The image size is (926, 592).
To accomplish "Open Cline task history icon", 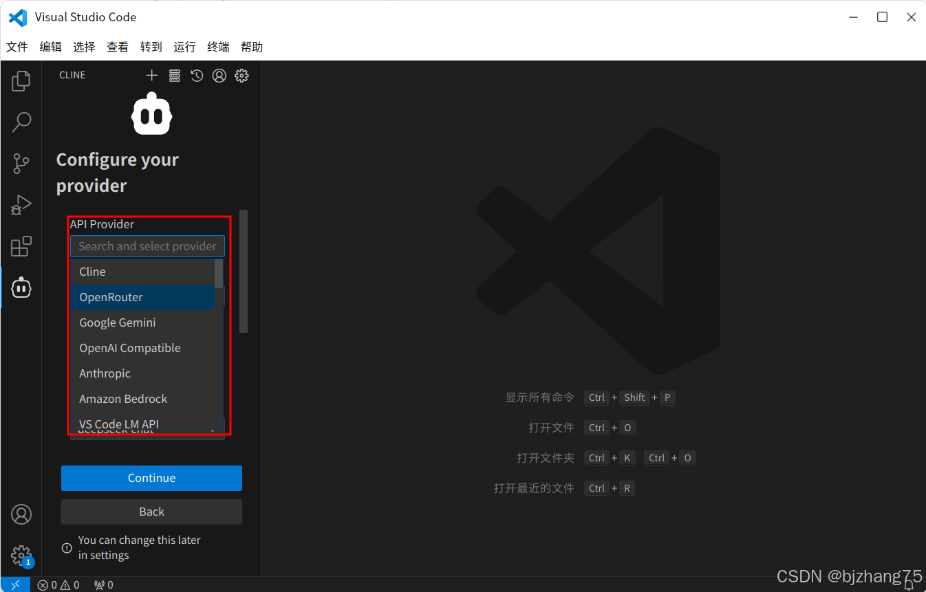I will (x=197, y=76).
